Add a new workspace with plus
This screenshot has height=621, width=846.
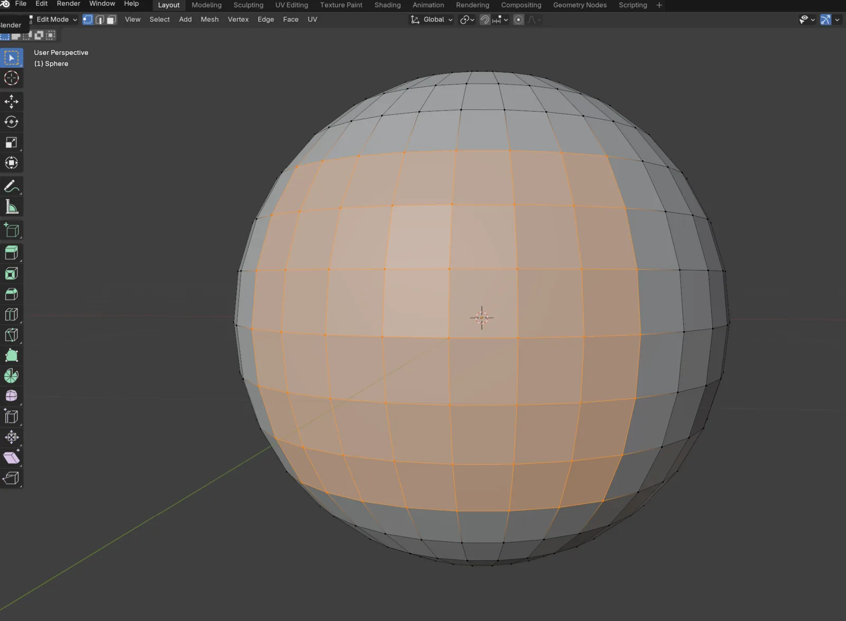[x=659, y=5]
